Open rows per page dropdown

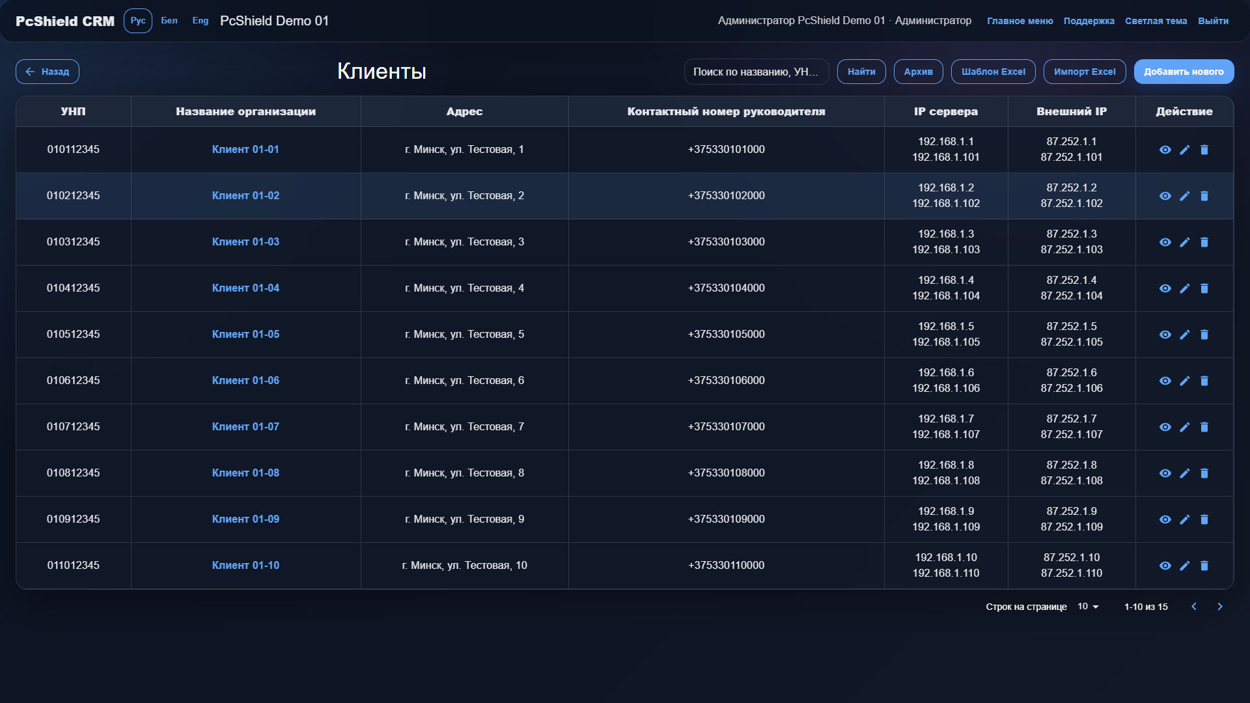point(1088,607)
